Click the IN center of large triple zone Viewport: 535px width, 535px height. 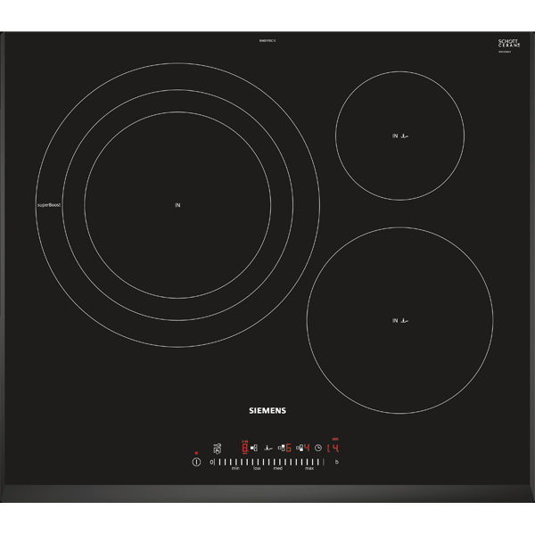point(177,205)
